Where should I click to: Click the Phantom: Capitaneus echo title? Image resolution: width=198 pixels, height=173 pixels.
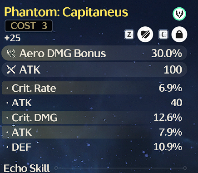point(66,12)
